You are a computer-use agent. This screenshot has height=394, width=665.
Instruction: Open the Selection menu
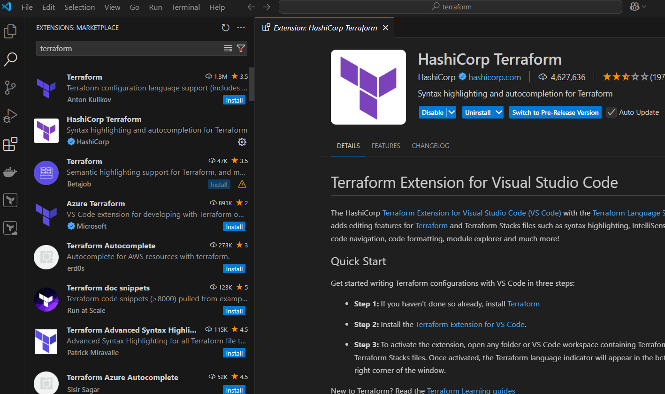point(79,7)
